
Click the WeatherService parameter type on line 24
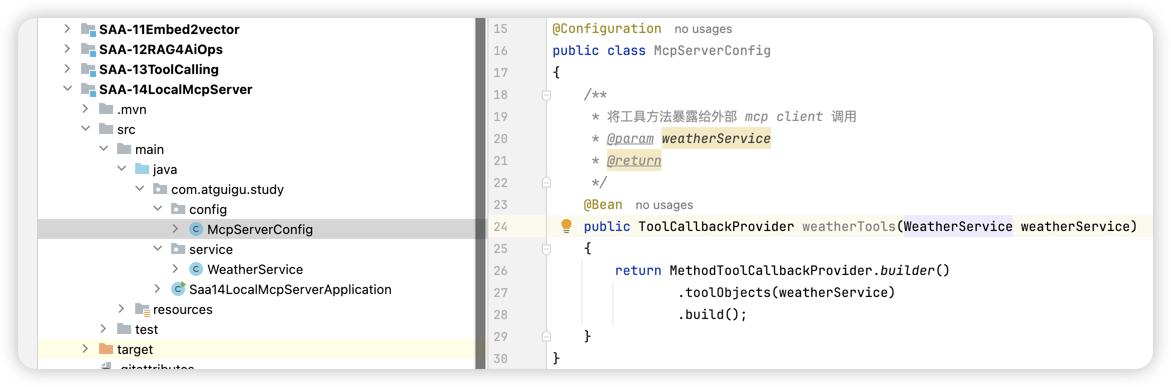[958, 226]
